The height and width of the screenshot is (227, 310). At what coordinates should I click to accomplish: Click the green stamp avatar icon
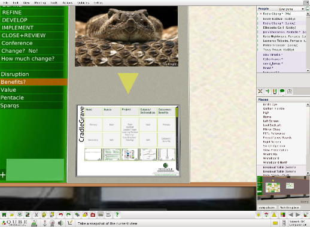(x=34, y=223)
